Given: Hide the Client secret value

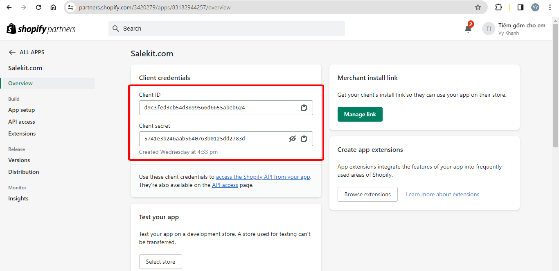Looking at the screenshot, I should 292,139.
